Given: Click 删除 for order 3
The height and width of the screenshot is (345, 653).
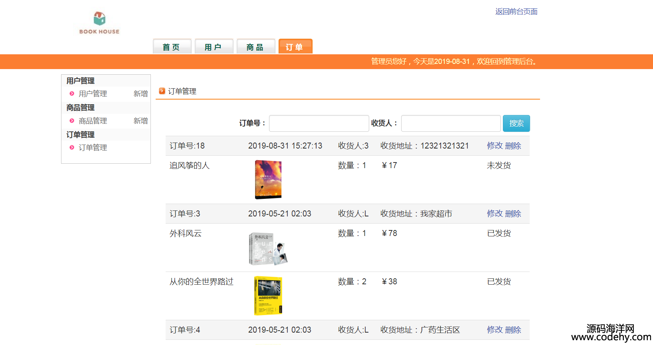Looking at the screenshot, I should tap(513, 214).
